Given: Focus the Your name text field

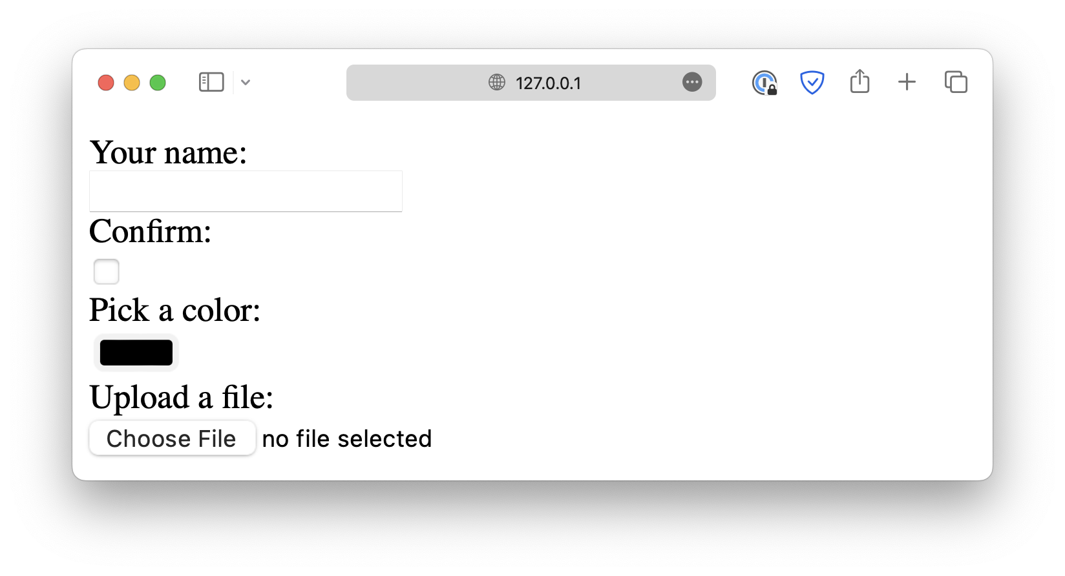Looking at the screenshot, I should click(246, 191).
